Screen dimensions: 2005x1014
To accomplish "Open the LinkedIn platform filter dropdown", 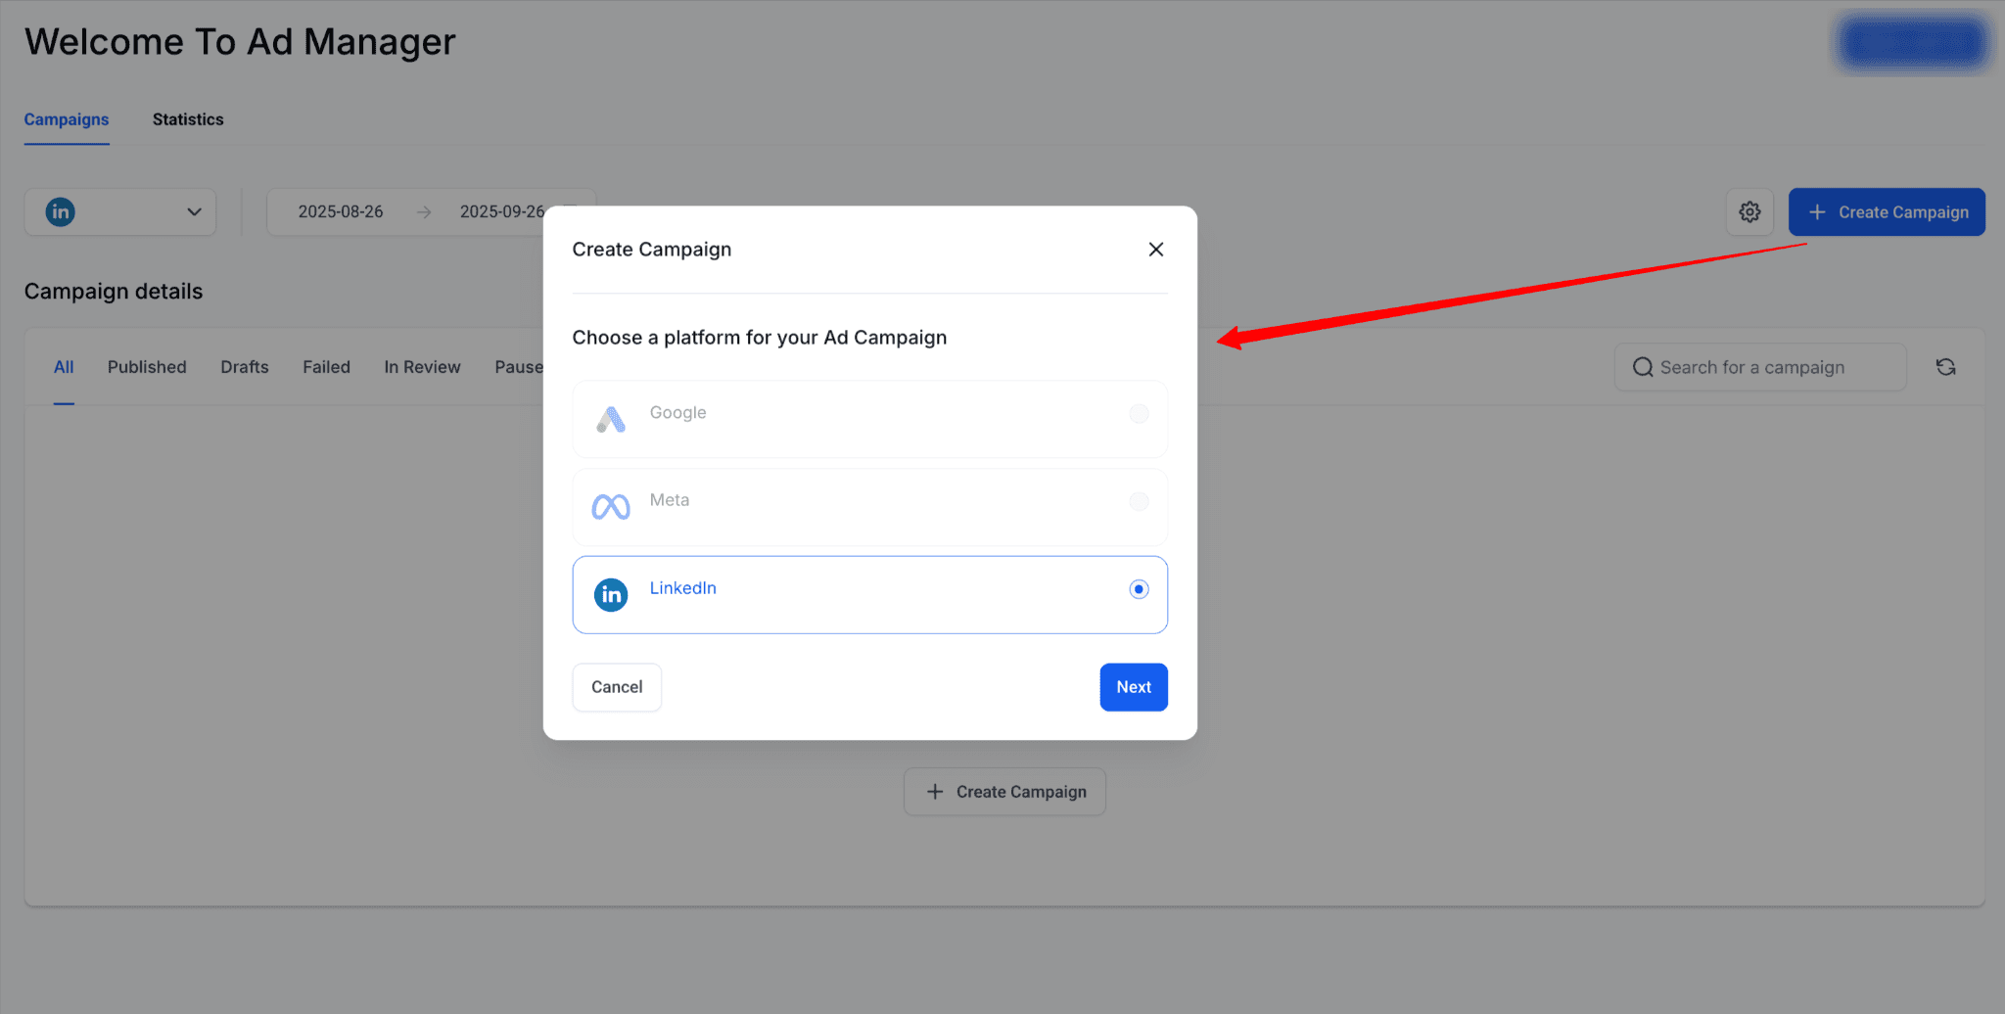I will click(x=119, y=212).
